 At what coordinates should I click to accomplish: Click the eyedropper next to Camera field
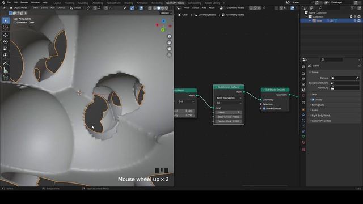pyautogui.click(x=357, y=78)
